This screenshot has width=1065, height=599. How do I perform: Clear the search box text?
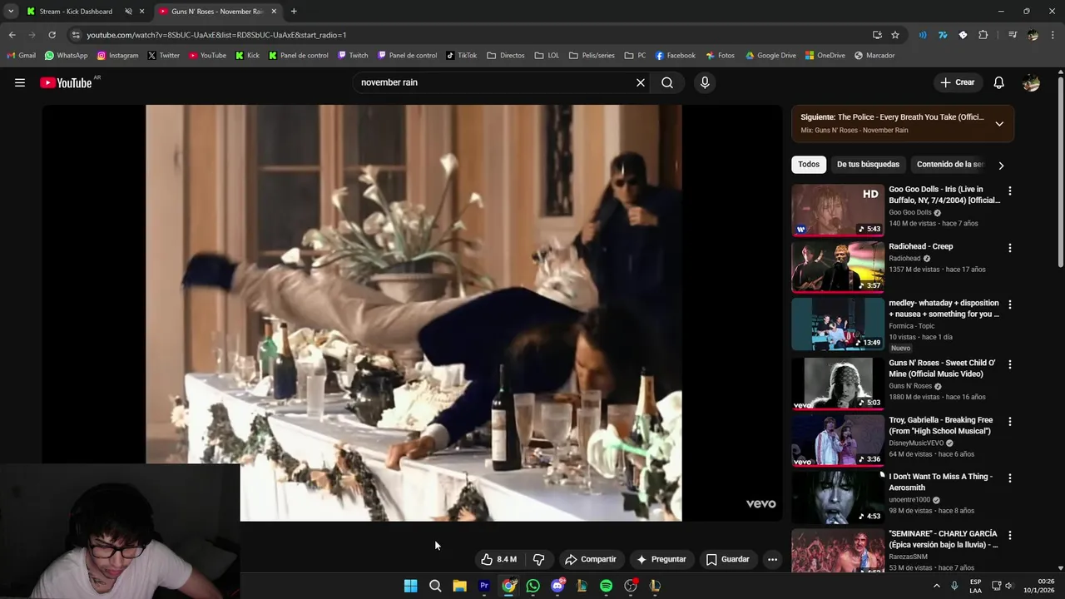click(641, 82)
